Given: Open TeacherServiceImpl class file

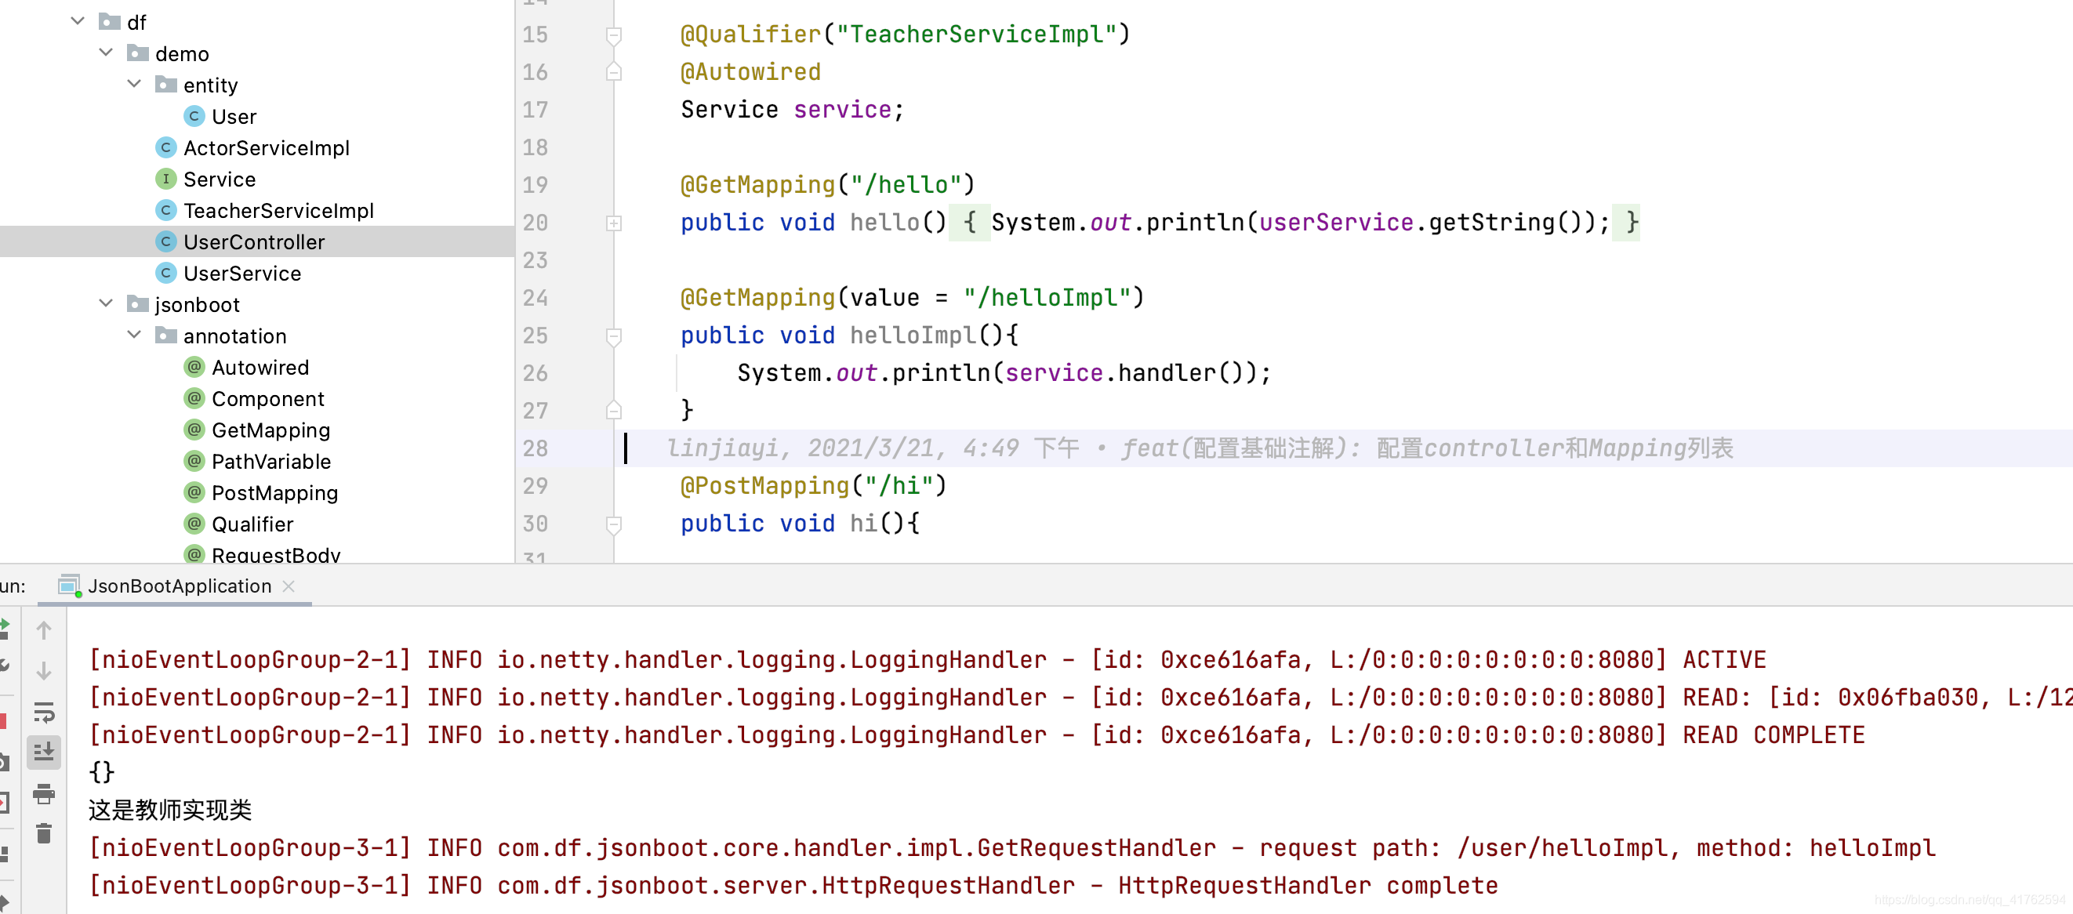Looking at the screenshot, I should coord(278,211).
